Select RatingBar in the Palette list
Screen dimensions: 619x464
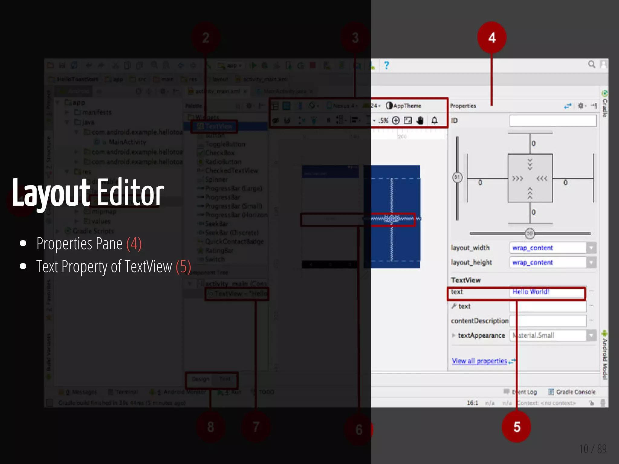tap(219, 250)
